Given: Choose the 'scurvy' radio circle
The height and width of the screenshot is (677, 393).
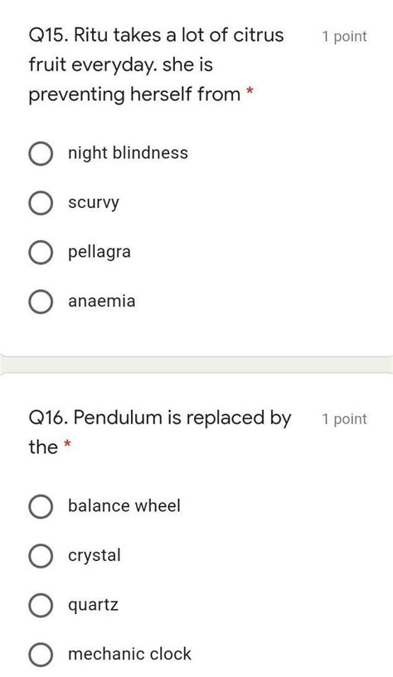Looking at the screenshot, I should pyautogui.click(x=41, y=203).
